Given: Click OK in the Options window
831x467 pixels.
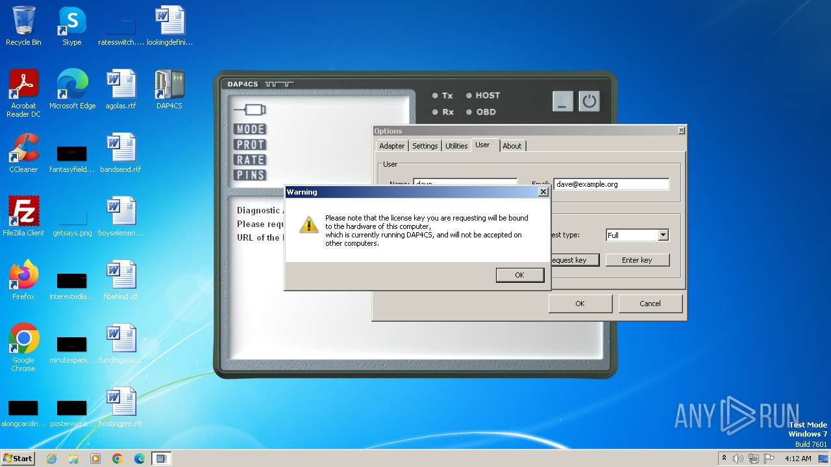Looking at the screenshot, I should tap(580, 304).
